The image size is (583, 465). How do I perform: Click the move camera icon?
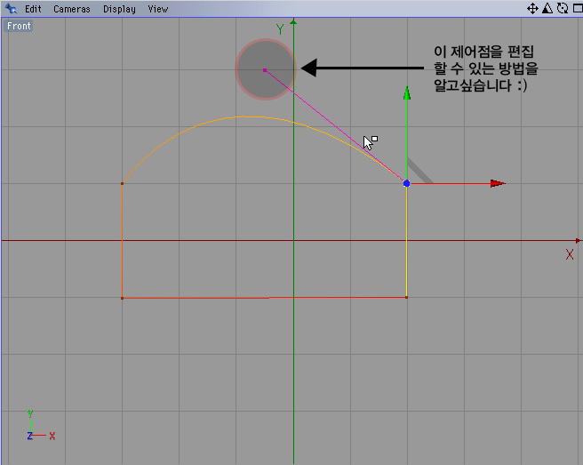532,9
